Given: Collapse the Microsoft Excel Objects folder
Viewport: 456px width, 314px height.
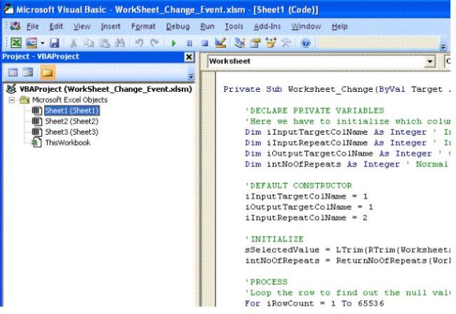Looking at the screenshot, I should [x=11, y=100].
